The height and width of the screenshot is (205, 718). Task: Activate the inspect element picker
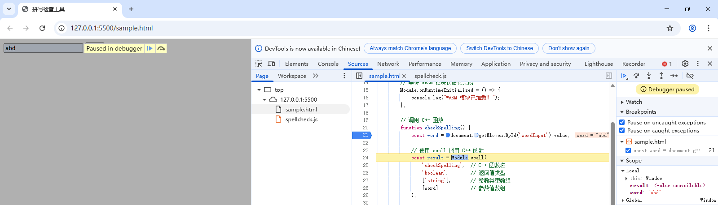click(x=259, y=64)
